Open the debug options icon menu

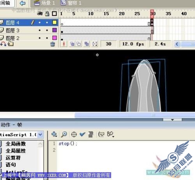click(110, 134)
